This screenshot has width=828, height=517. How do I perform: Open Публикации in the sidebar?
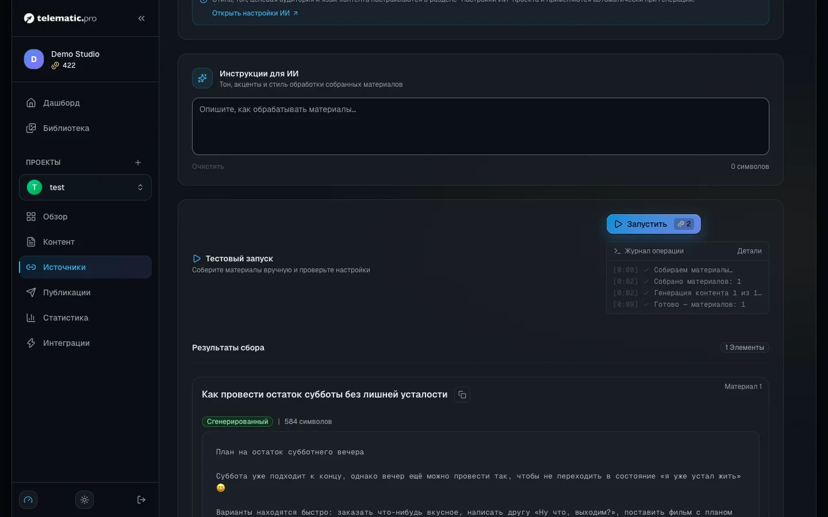click(x=85, y=292)
